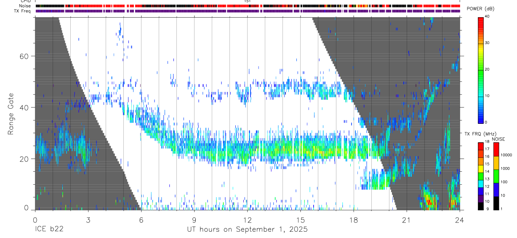Click the 60 tick on the Range Gate axis
This screenshot has height=238, width=517.
click(x=24, y=57)
